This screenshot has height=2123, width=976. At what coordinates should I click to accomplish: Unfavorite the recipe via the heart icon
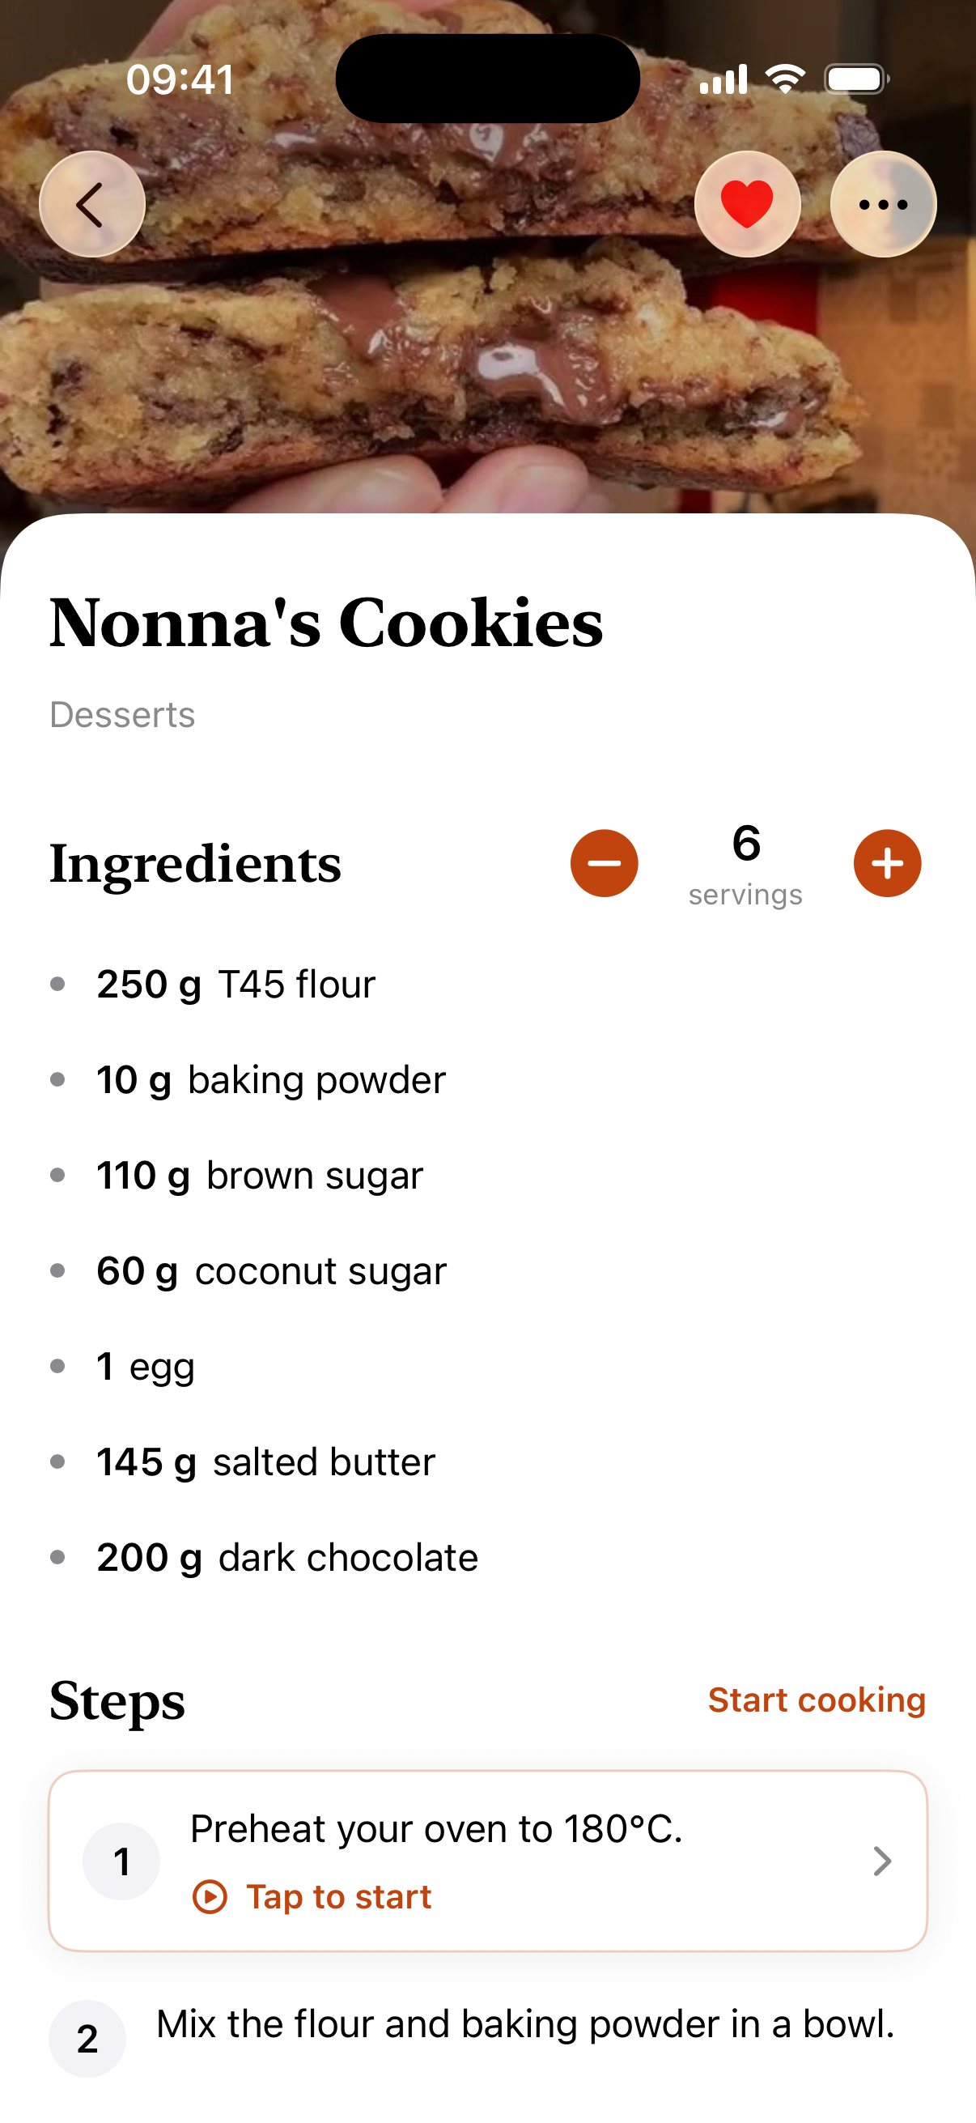(x=747, y=203)
